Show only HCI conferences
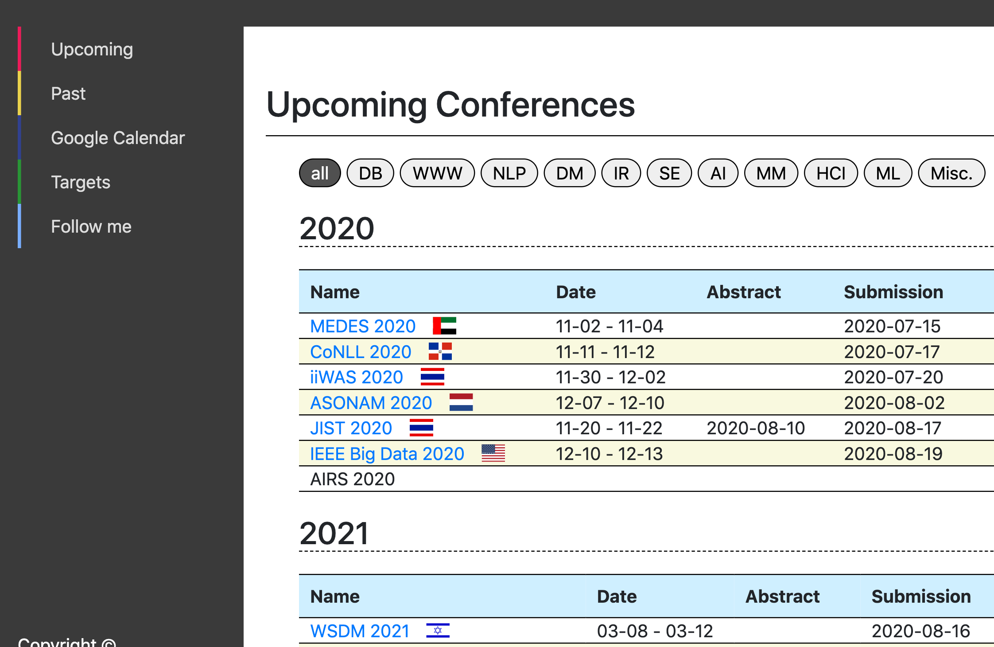The height and width of the screenshot is (647, 994). pyautogui.click(x=831, y=173)
